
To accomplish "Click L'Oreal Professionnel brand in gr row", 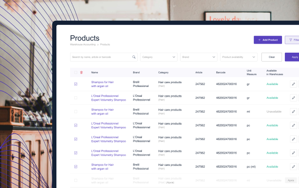I will 142,98.
